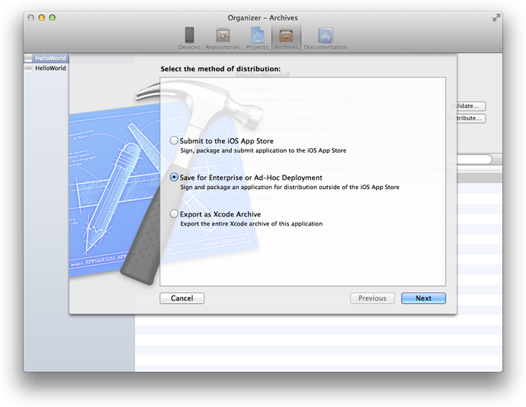Click 'Export the entire Xcode archive' description
The height and width of the screenshot is (407, 526).
(x=252, y=224)
